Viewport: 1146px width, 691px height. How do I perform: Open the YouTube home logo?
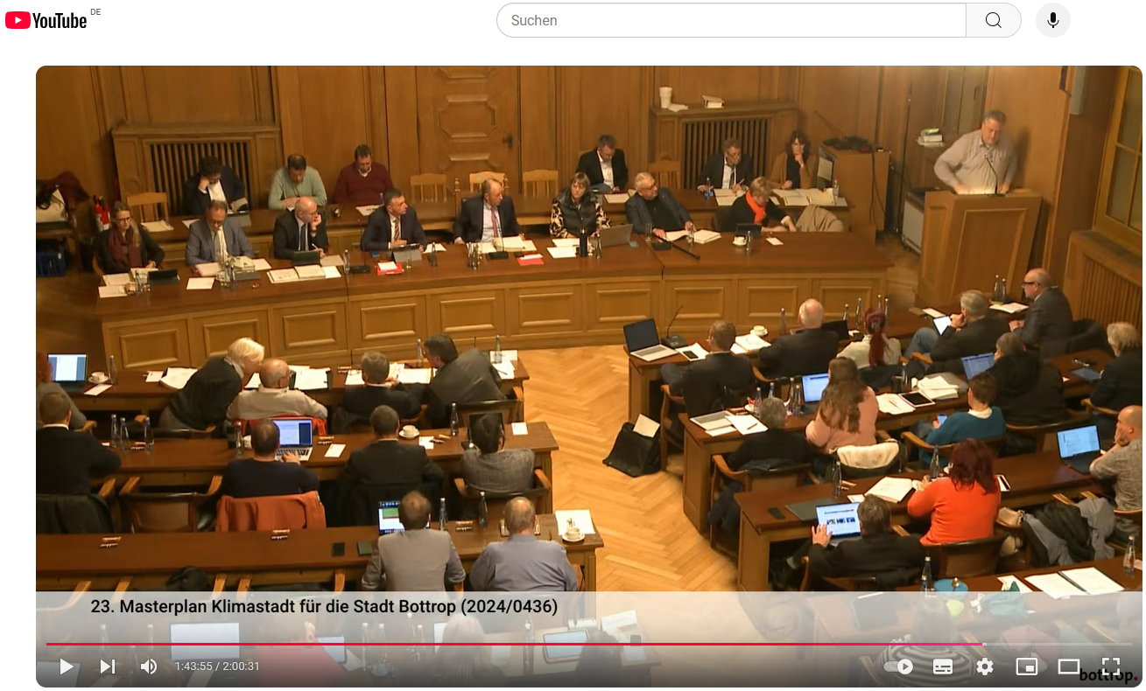coord(46,20)
